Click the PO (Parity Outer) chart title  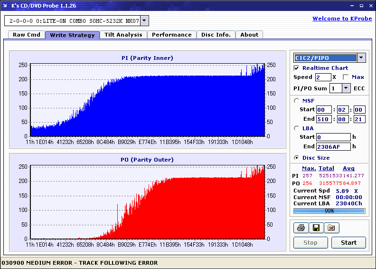click(x=147, y=160)
